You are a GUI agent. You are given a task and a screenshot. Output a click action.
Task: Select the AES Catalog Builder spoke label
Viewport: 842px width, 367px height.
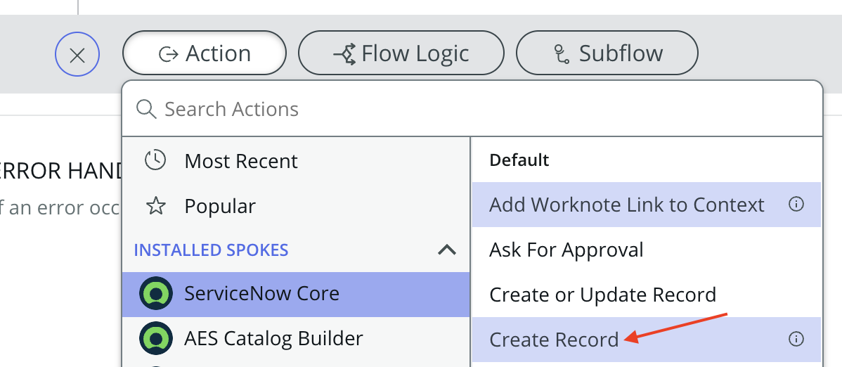pos(273,338)
